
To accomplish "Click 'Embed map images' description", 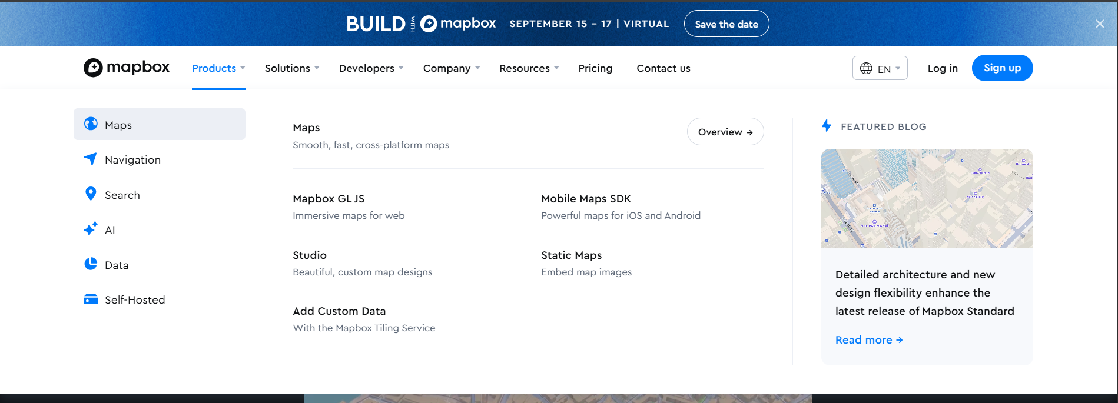I will coord(586,272).
